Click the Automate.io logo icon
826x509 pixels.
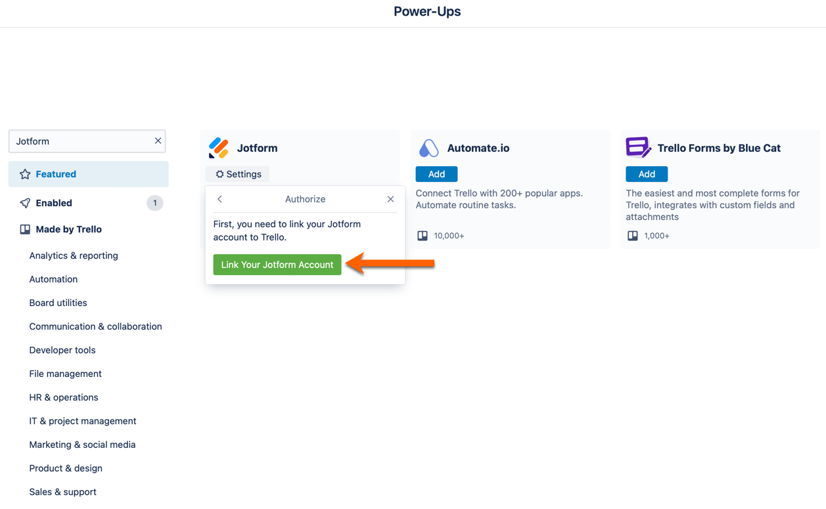pos(428,148)
